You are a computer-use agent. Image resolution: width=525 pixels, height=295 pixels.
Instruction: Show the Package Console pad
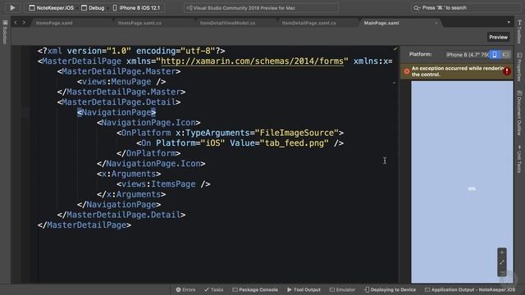[255, 289]
